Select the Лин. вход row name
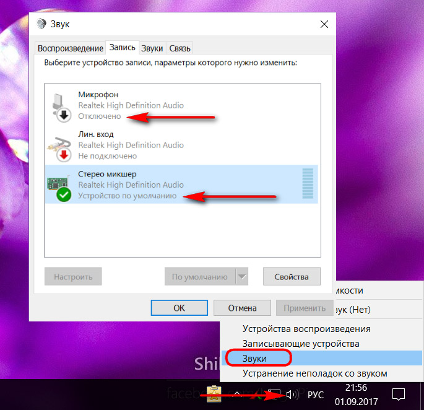This screenshot has width=424, height=410. click(x=96, y=134)
